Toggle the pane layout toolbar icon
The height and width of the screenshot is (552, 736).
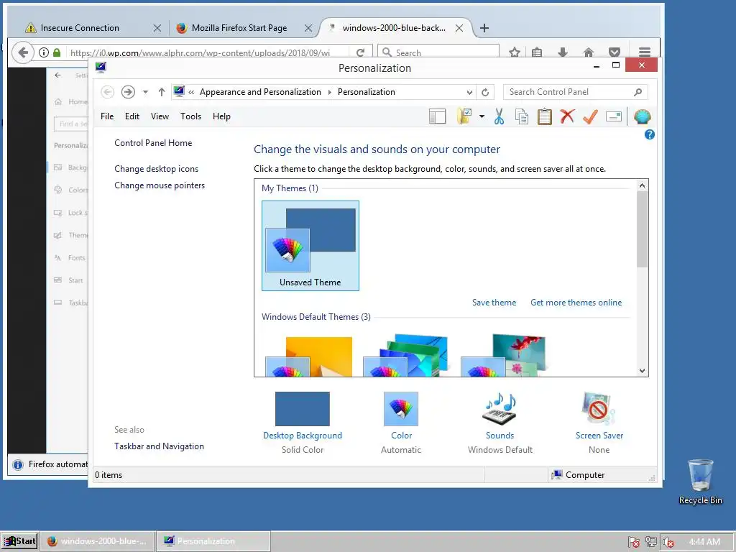437,116
